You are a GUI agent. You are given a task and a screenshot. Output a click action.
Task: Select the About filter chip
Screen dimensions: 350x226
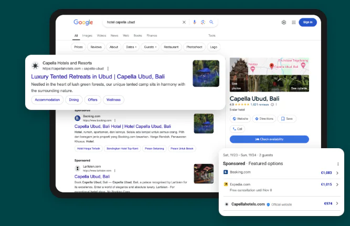point(114,47)
